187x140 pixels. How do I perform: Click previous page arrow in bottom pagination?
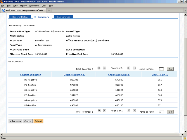click(x=104, y=111)
